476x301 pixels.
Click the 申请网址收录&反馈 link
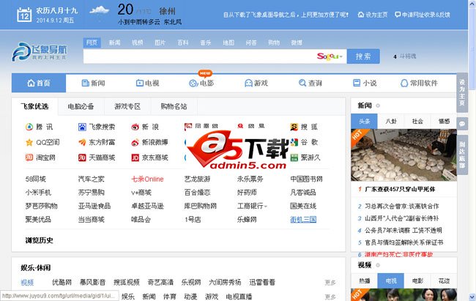pyautogui.click(x=425, y=15)
